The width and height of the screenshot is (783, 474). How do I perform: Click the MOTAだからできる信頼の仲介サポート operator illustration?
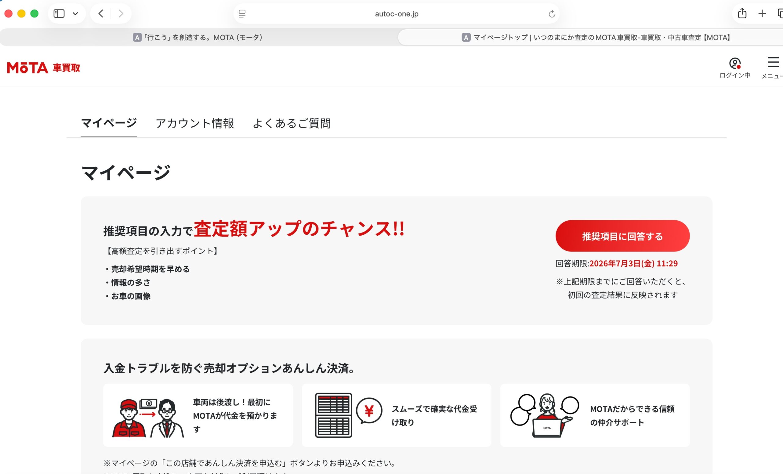[x=545, y=415]
